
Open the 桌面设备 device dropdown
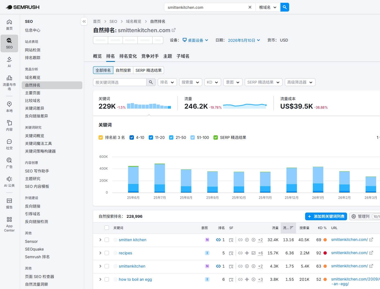[195, 40]
